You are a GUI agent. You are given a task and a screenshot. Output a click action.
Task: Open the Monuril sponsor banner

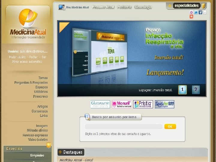[x=121, y=104]
